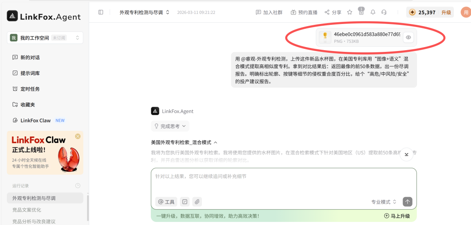Click the star favorite icon
Screen dimensions: 471x225
click(350, 12)
